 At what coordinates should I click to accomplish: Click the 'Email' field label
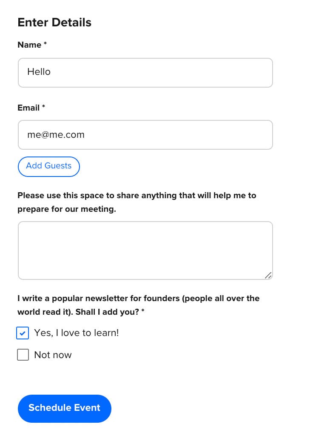[28, 108]
